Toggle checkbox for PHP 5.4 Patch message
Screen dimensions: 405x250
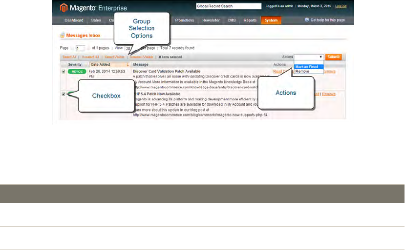tap(64, 94)
